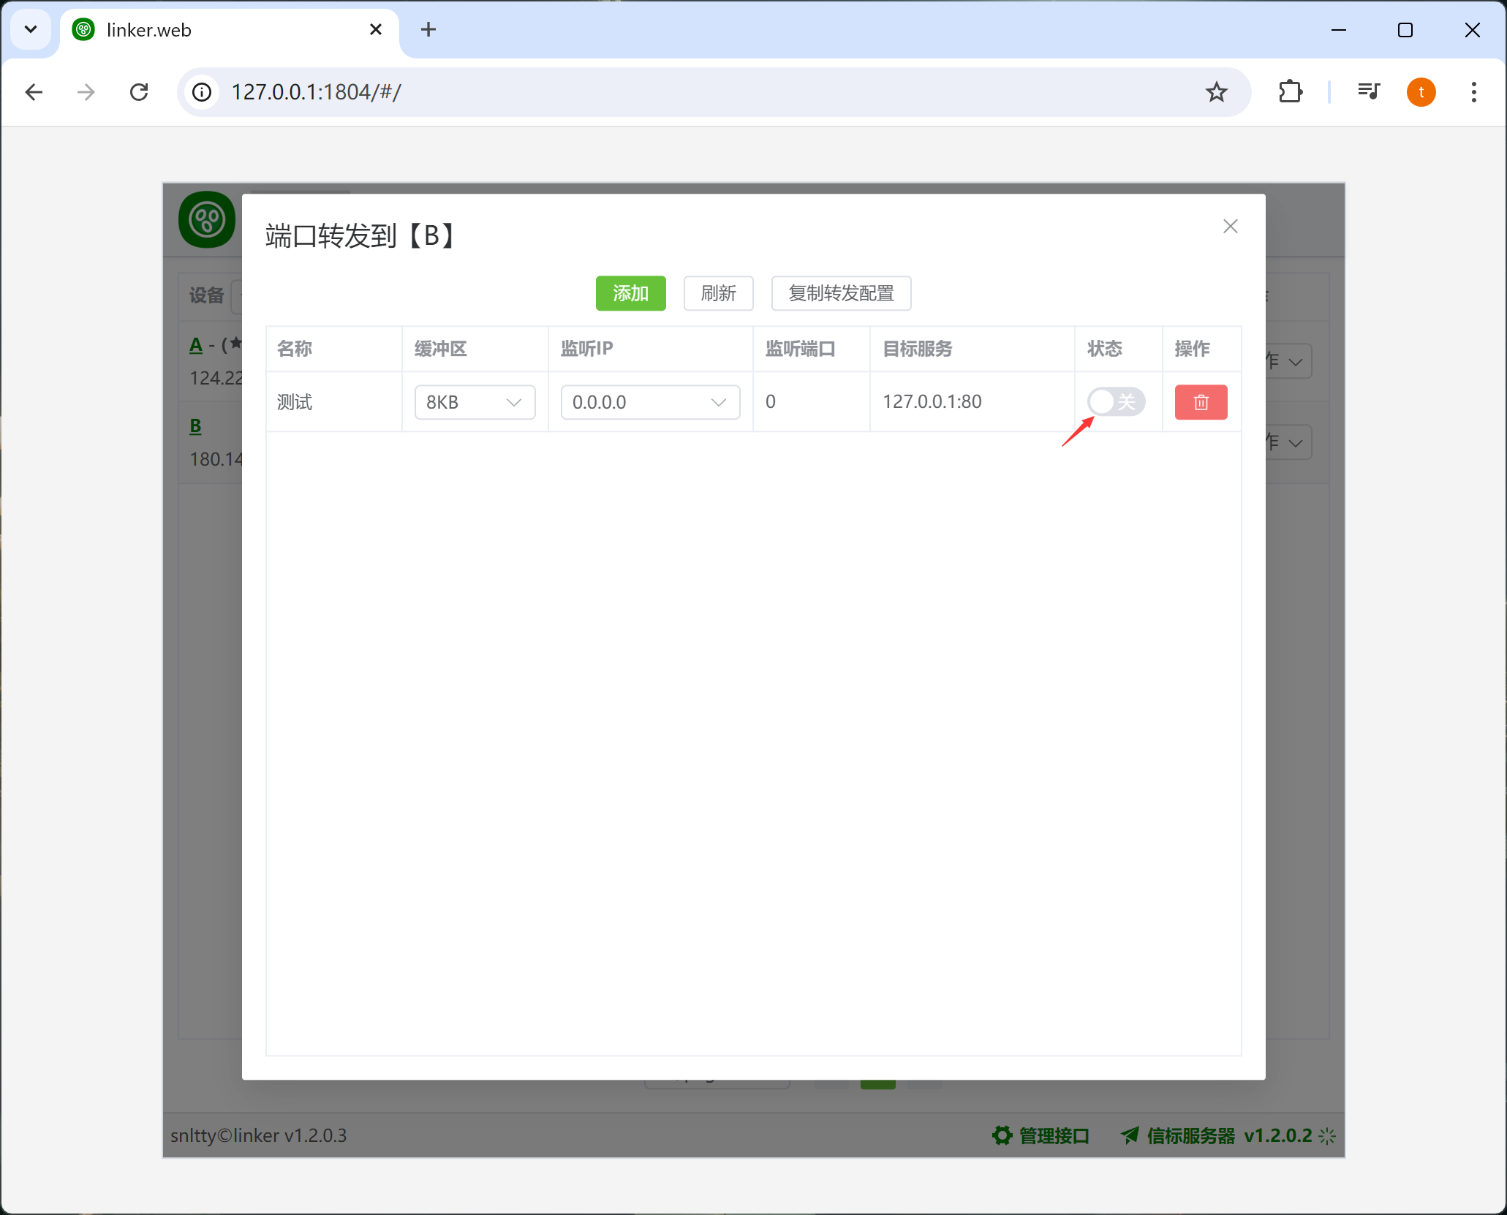Viewport: 1507px width, 1215px height.
Task: Open the tab search dropdown arrow
Action: (31, 29)
